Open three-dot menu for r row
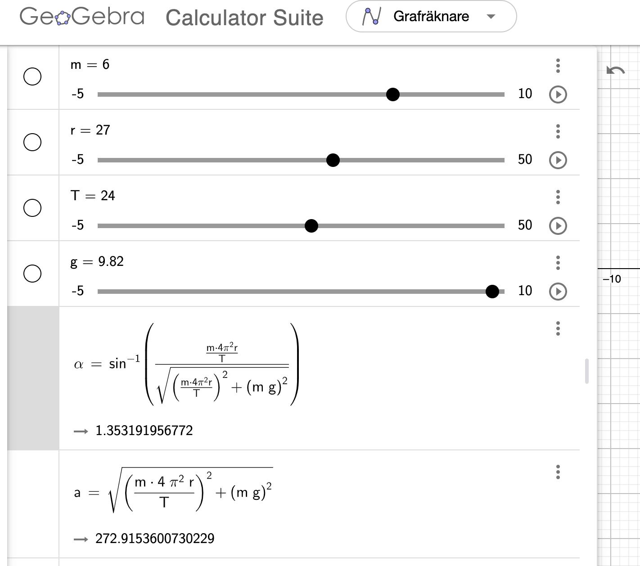640x566 pixels. click(558, 131)
